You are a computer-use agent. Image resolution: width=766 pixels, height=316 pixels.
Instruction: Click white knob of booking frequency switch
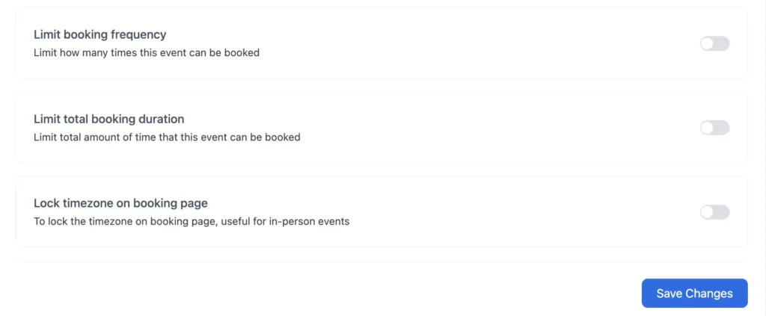click(708, 43)
